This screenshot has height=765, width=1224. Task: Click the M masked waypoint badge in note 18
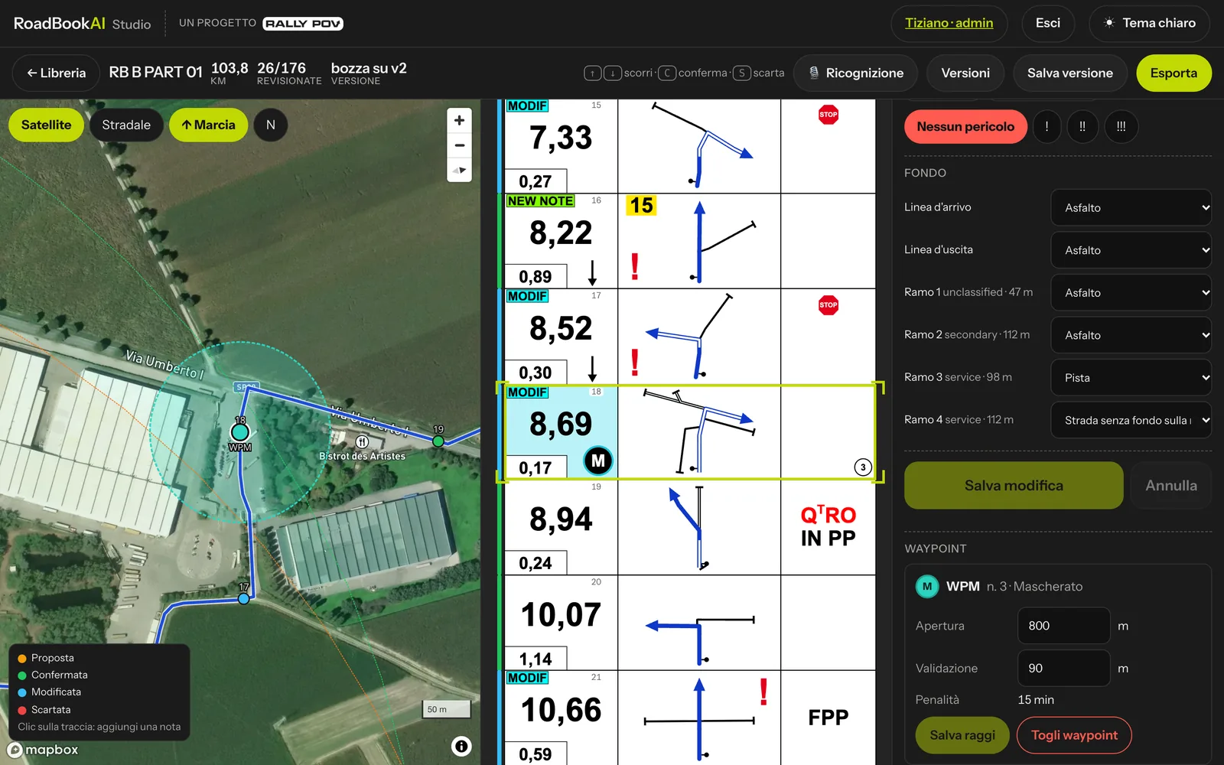[598, 461]
